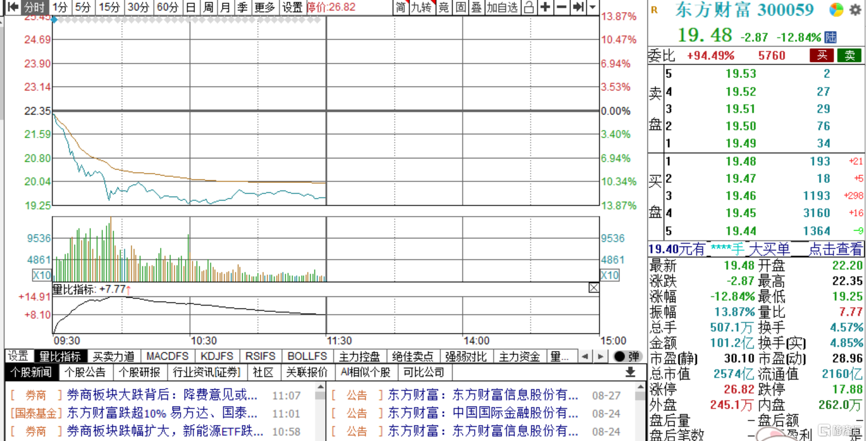
Task: Toggle the 简 simplified view
Action: (x=400, y=7)
